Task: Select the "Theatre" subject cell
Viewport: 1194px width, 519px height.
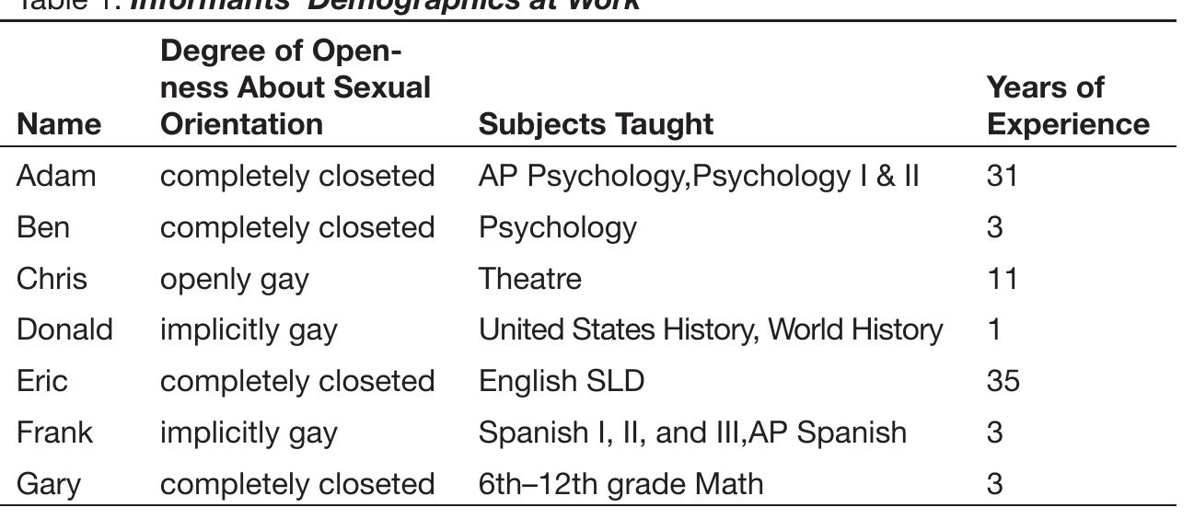Action: (529, 278)
